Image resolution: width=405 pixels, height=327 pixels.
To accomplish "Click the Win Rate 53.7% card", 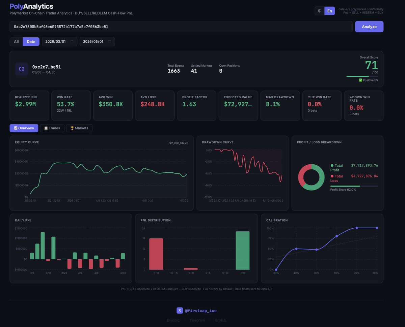I will 71,105.
